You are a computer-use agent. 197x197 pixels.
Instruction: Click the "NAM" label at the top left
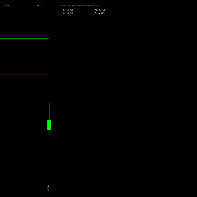click(x=7, y=6)
